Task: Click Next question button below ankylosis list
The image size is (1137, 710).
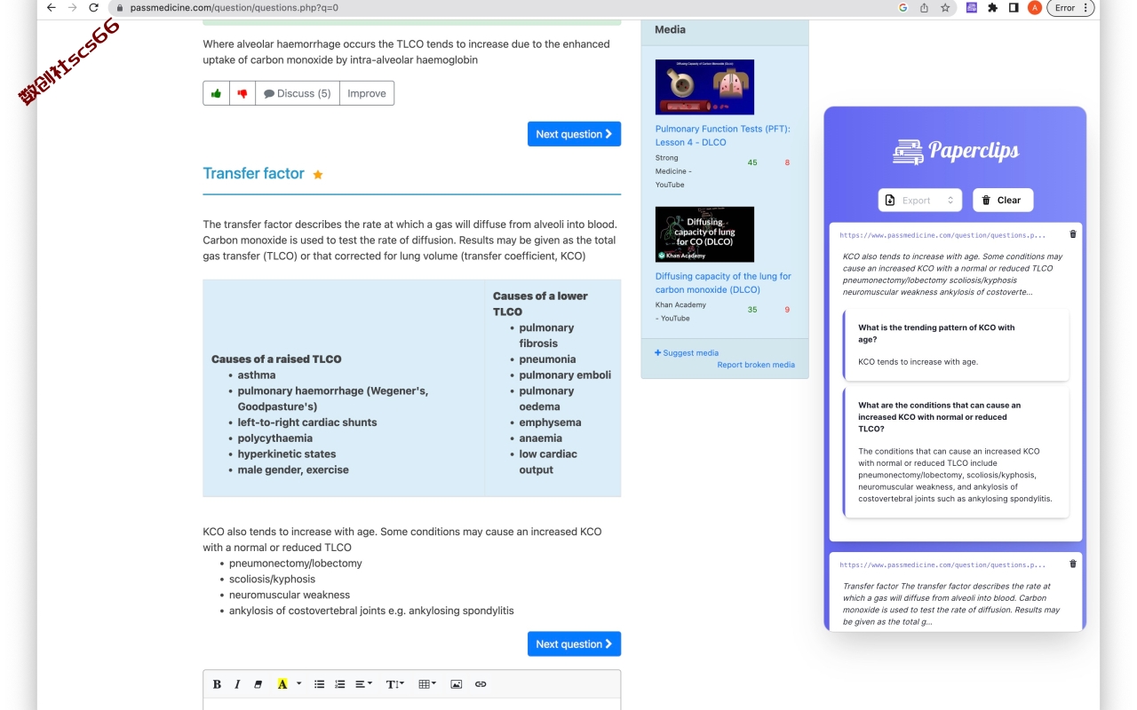Action: click(x=574, y=644)
